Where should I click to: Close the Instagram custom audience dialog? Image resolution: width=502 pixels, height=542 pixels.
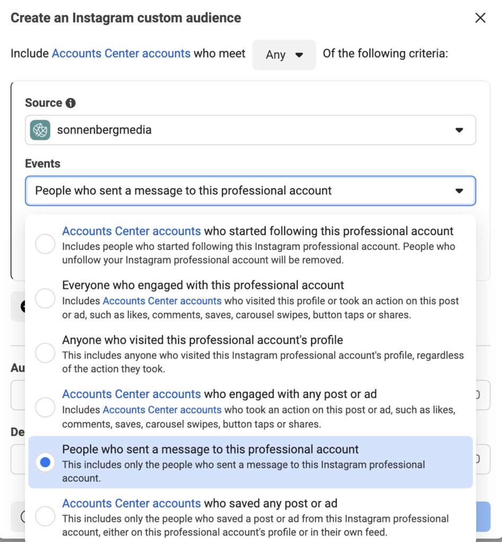480,17
